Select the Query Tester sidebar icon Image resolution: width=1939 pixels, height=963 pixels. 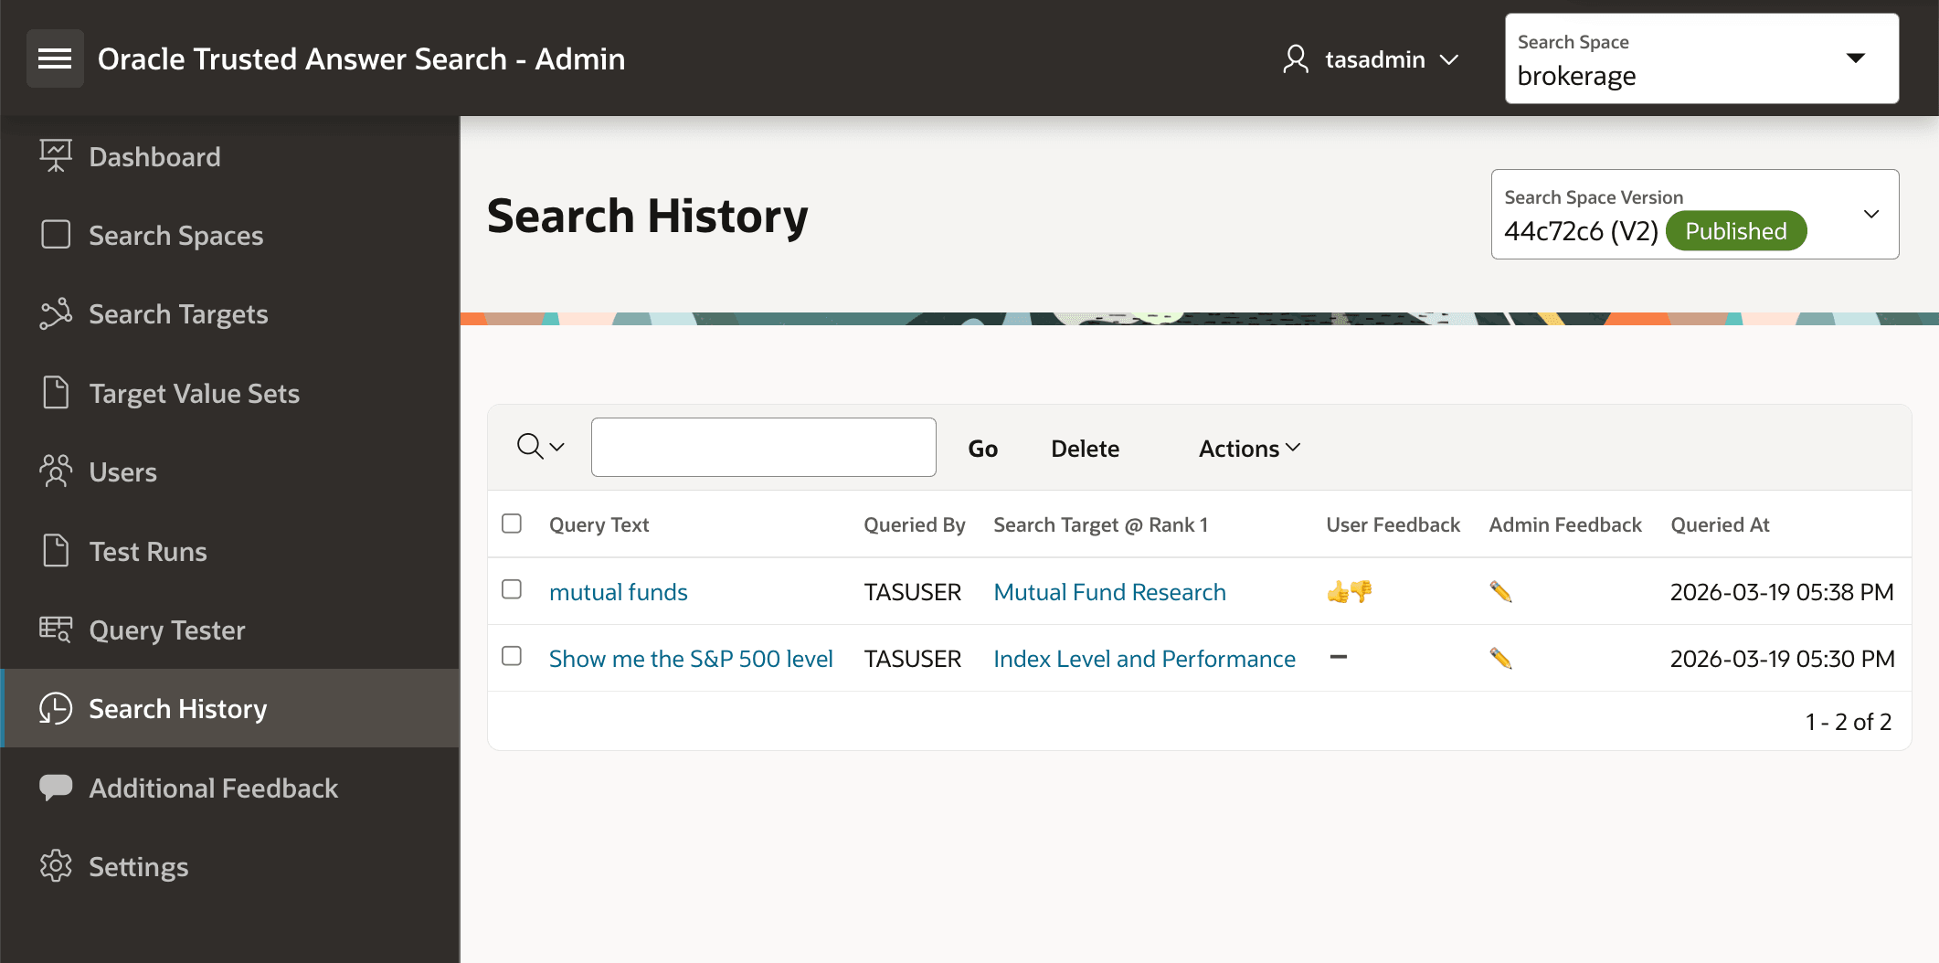pyautogui.click(x=55, y=630)
